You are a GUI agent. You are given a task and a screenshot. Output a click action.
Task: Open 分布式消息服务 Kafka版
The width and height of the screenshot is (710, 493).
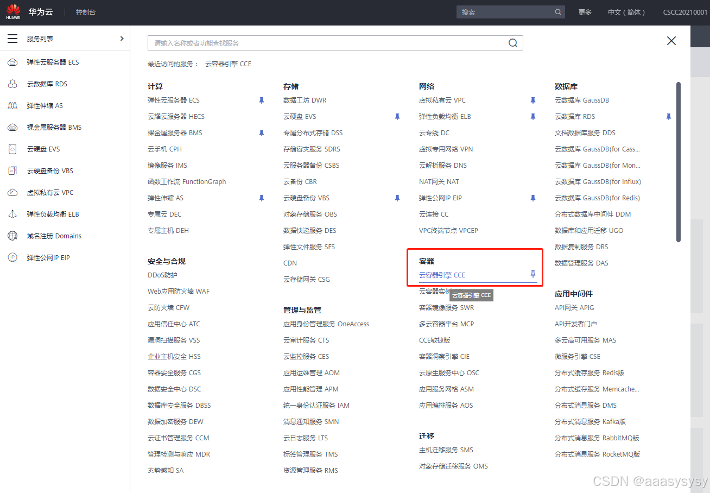(590, 422)
